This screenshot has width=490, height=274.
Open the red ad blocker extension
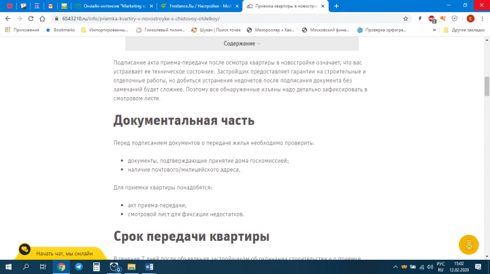tap(432, 19)
